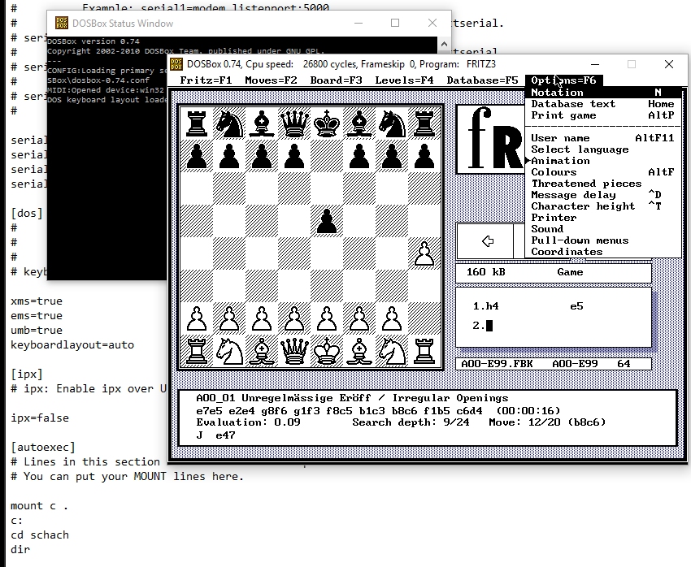Image resolution: width=691 pixels, height=567 pixels.
Task: Click Select language option
Action: pos(580,149)
